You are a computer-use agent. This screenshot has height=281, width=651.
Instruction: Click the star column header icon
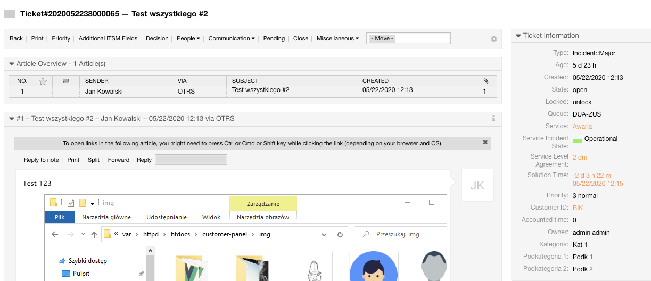coord(43,81)
